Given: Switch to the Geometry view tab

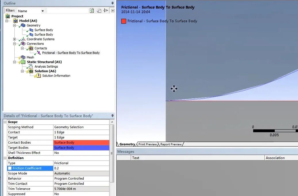Looking at the screenshot, I should pyautogui.click(x=127, y=144).
